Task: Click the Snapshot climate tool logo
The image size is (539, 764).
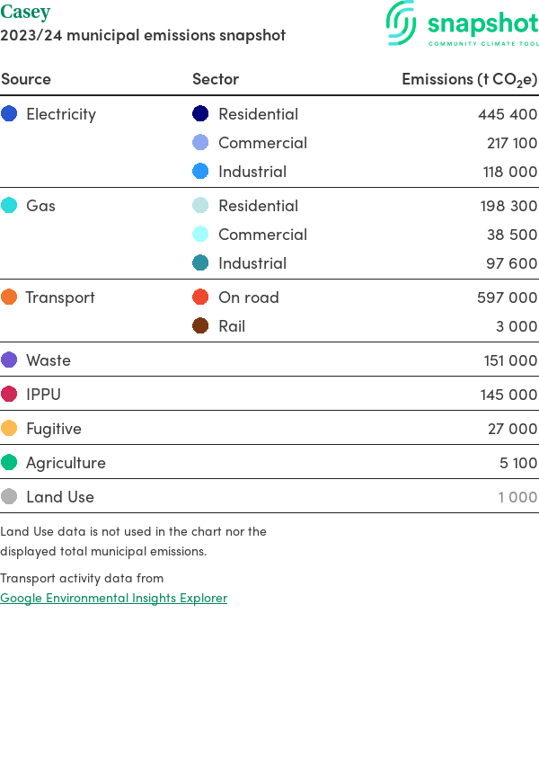Action: click(x=462, y=24)
